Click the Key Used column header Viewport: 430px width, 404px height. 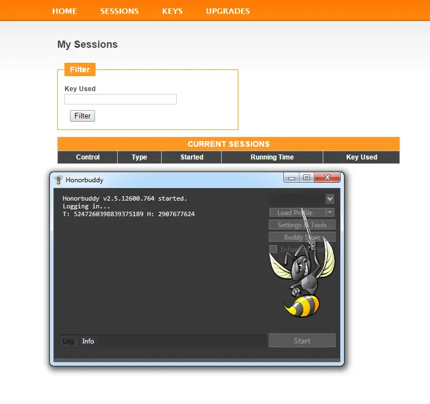362,157
